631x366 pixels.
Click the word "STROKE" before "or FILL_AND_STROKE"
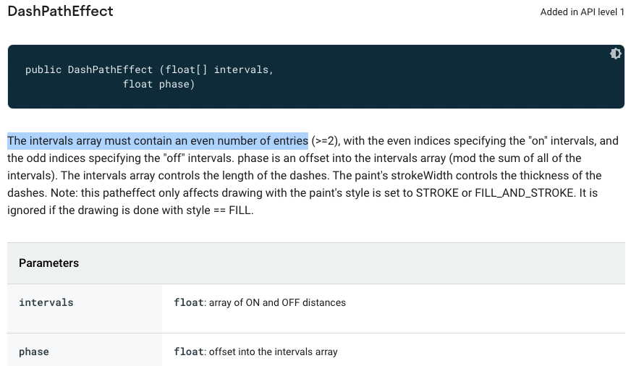tap(437, 193)
